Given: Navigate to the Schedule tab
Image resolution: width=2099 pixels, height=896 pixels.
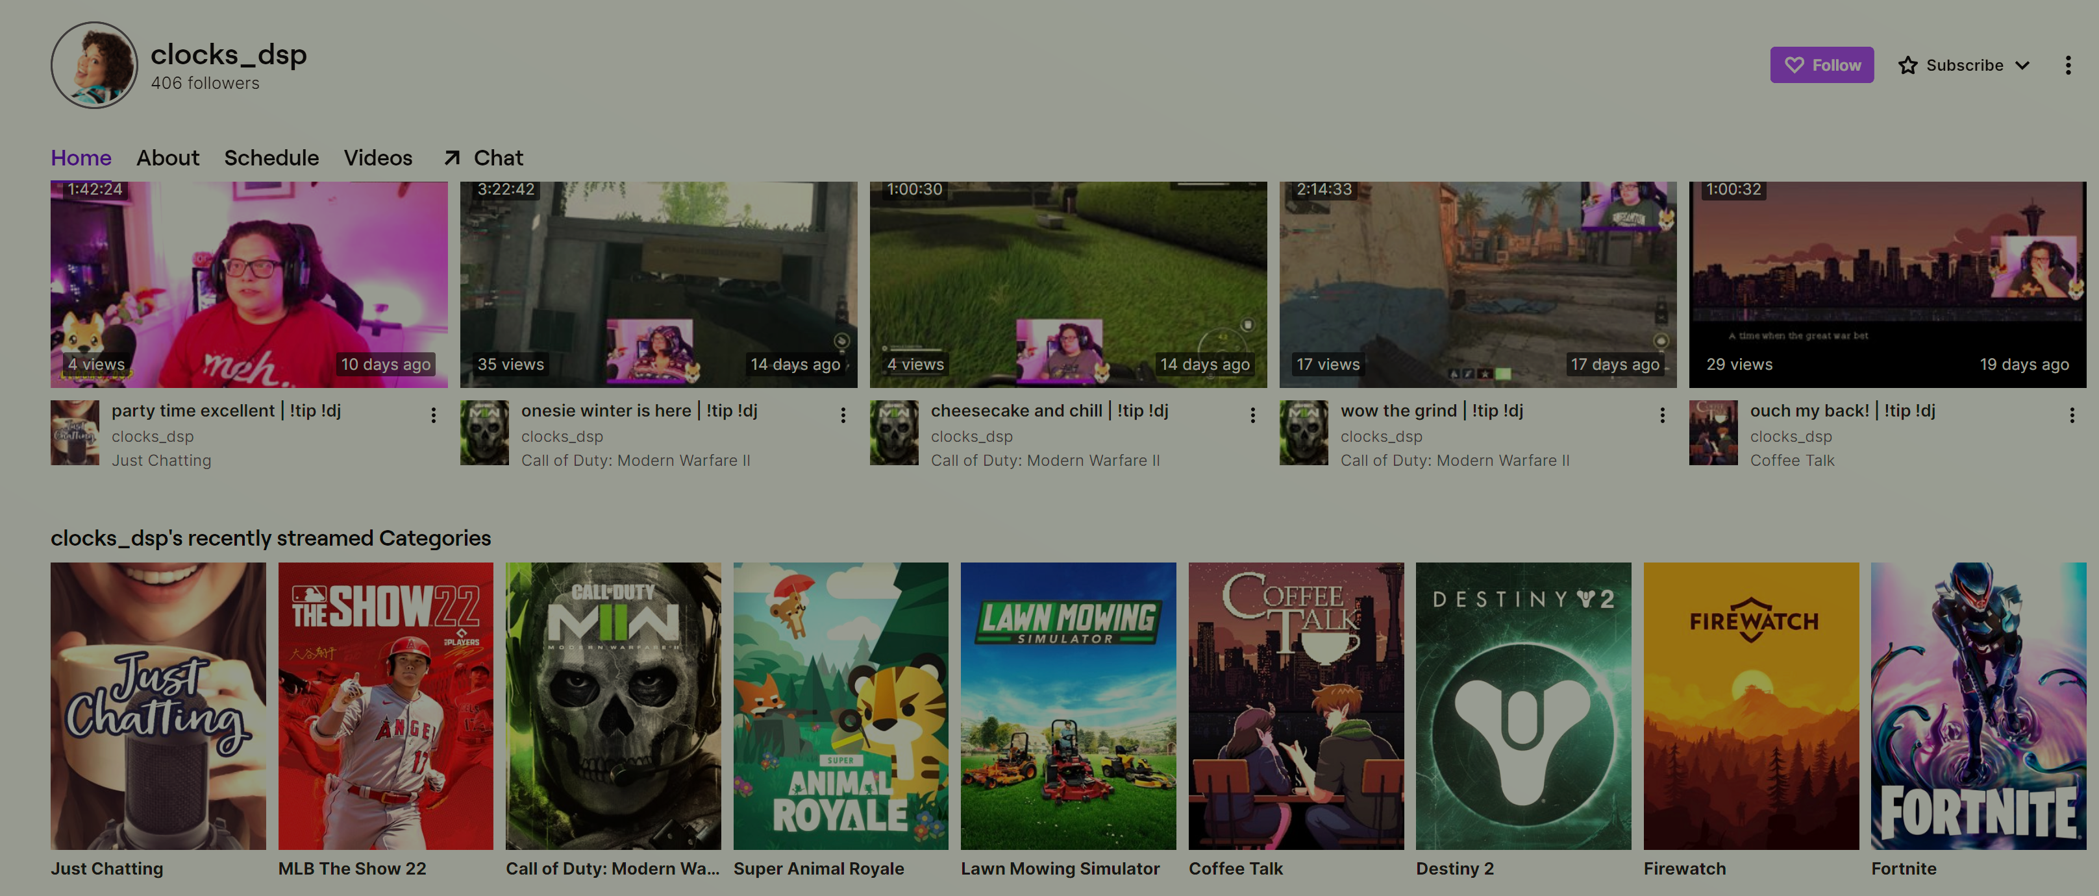Looking at the screenshot, I should click(272, 158).
